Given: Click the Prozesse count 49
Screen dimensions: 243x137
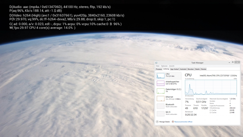Looking at the screenshot, I should coord(187,108).
